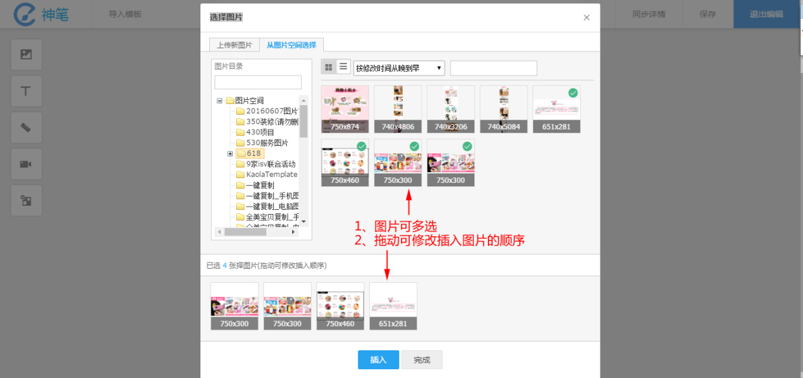Screen dimensions: 803x378
Task: Open the 按修改时间从晚到早 sort dropdown
Action: pyautogui.click(x=399, y=68)
